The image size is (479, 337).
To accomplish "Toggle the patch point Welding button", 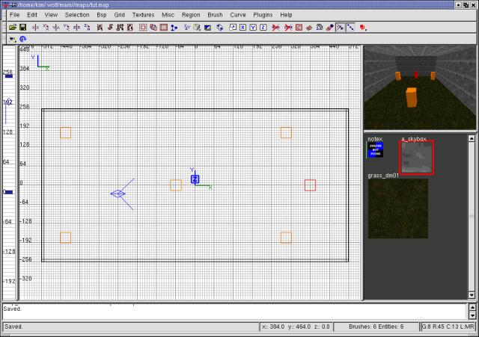I will coord(340,28).
